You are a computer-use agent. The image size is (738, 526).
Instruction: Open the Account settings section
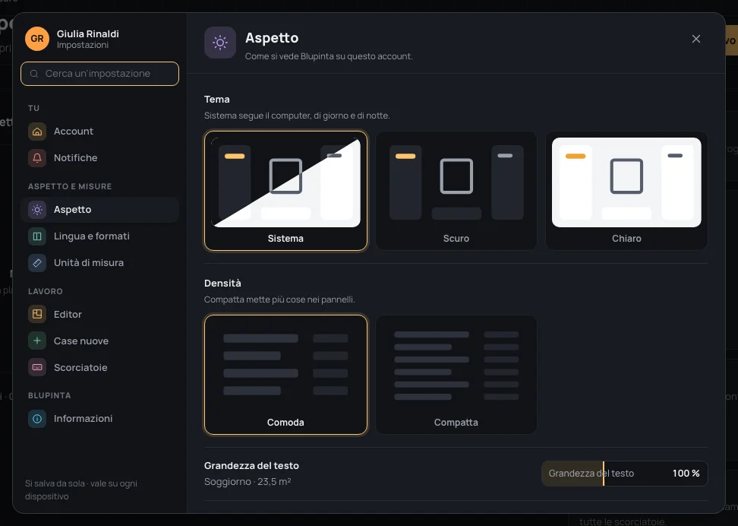pyautogui.click(x=99, y=131)
